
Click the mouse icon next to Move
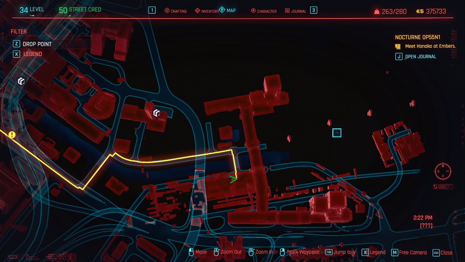click(x=191, y=252)
